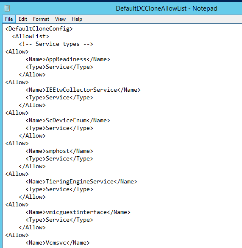The width and height of the screenshot is (242, 248).
Task: Click the </Allow> tag after smphost block
Action: (x=32, y=166)
